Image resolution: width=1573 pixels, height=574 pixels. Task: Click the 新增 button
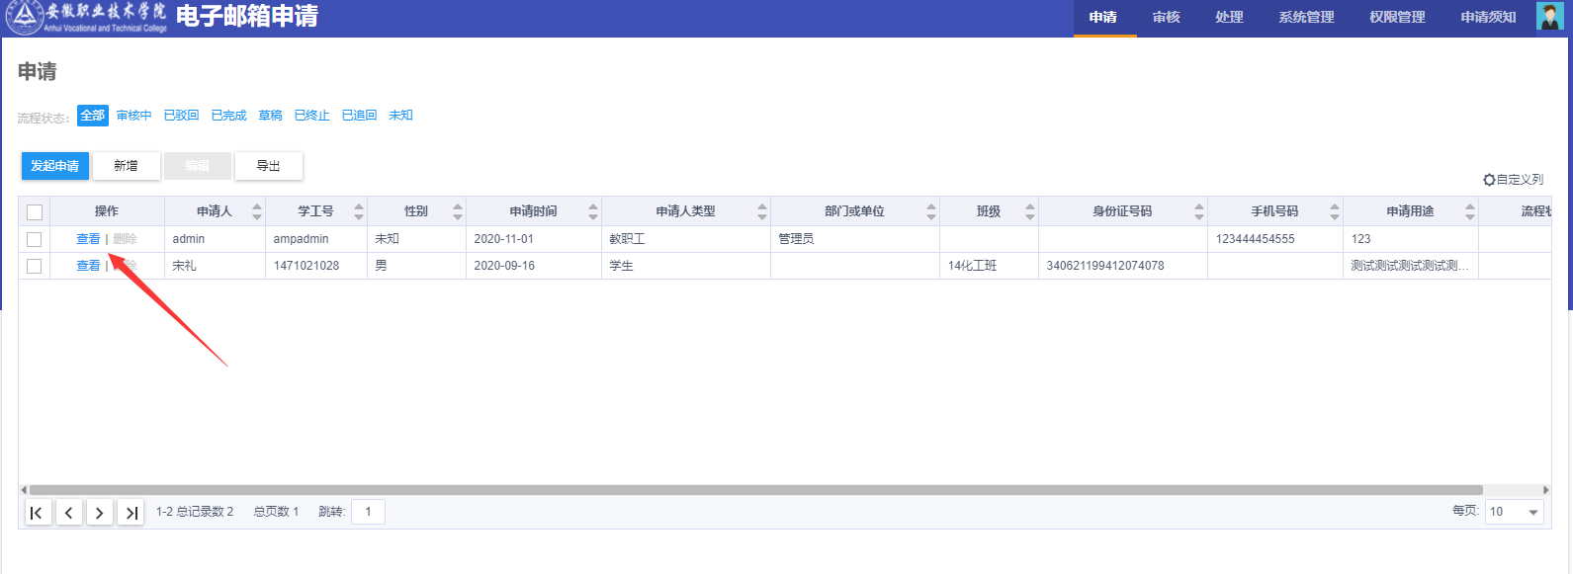point(127,166)
